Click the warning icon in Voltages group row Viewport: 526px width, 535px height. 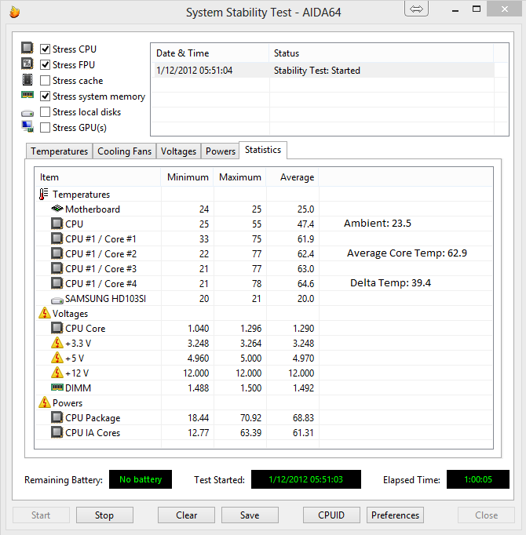(x=45, y=313)
